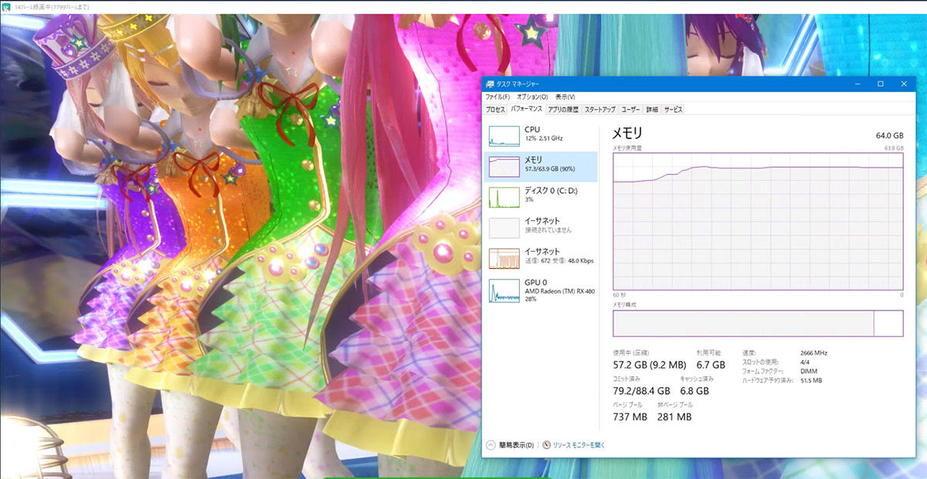The image size is (927, 479).
Task: Click the 2666 MHz speed value
Action: tap(814, 353)
